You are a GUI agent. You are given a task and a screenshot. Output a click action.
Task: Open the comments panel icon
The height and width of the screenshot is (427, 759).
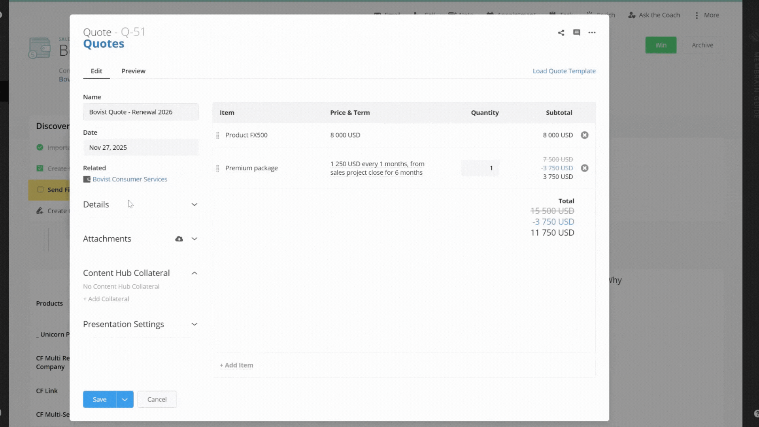[577, 32]
